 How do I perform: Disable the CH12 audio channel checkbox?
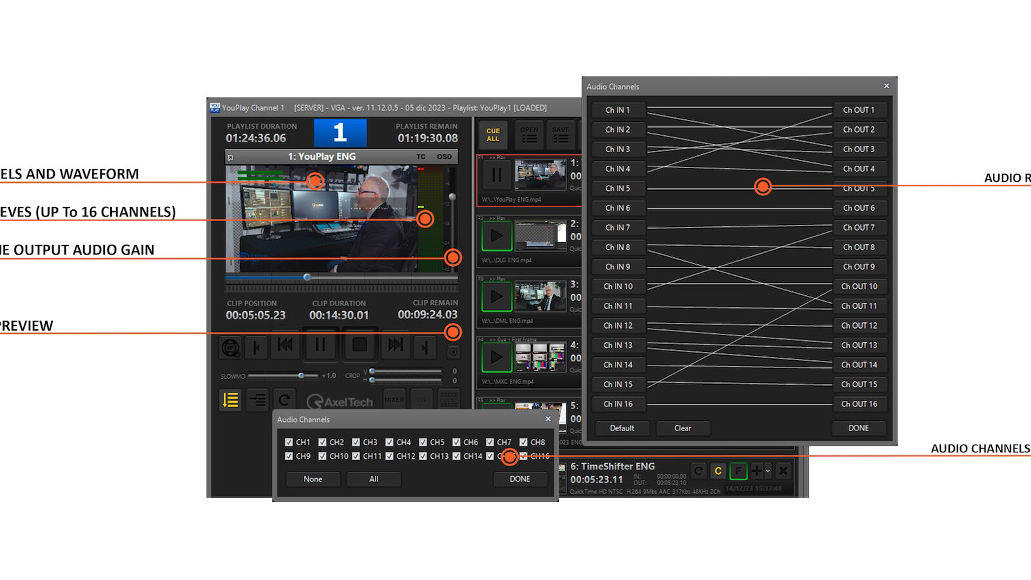[x=389, y=456]
